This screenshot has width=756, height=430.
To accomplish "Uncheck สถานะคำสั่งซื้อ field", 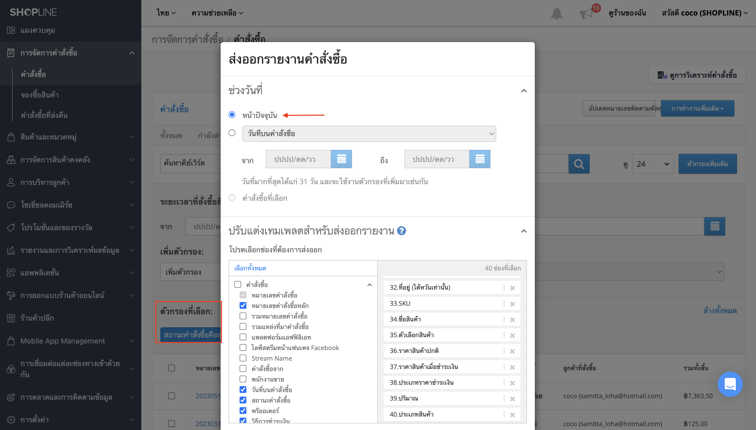I will click(243, 400).
